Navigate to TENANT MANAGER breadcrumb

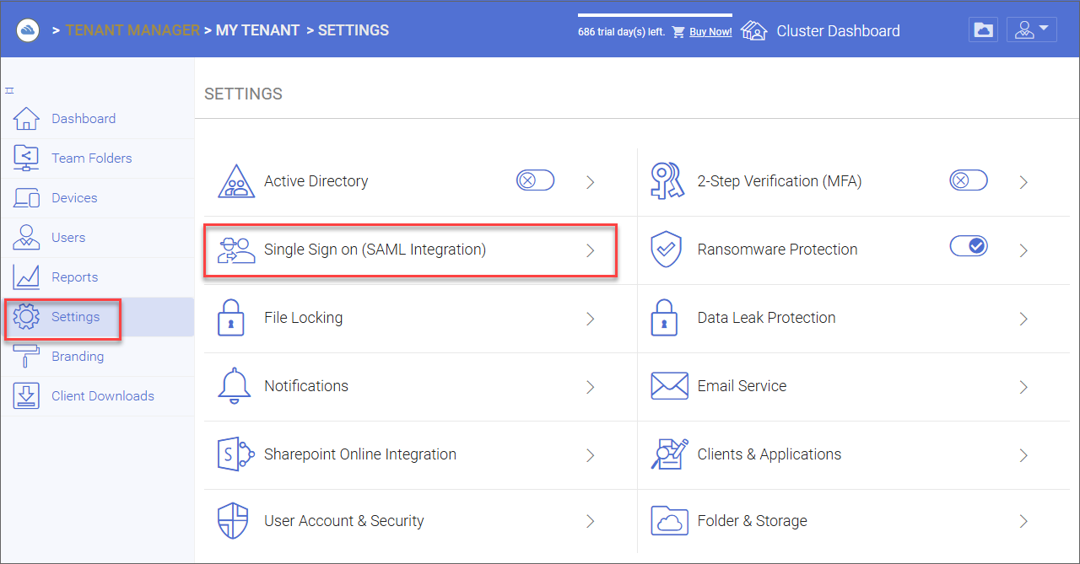tap(132, 30)
